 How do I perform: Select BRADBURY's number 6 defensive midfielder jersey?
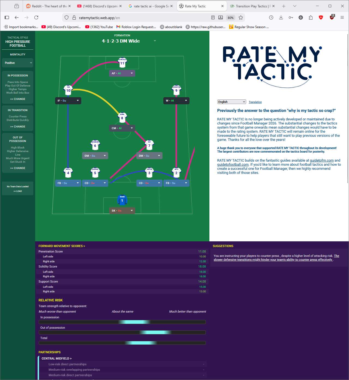[x=95, y=145]
